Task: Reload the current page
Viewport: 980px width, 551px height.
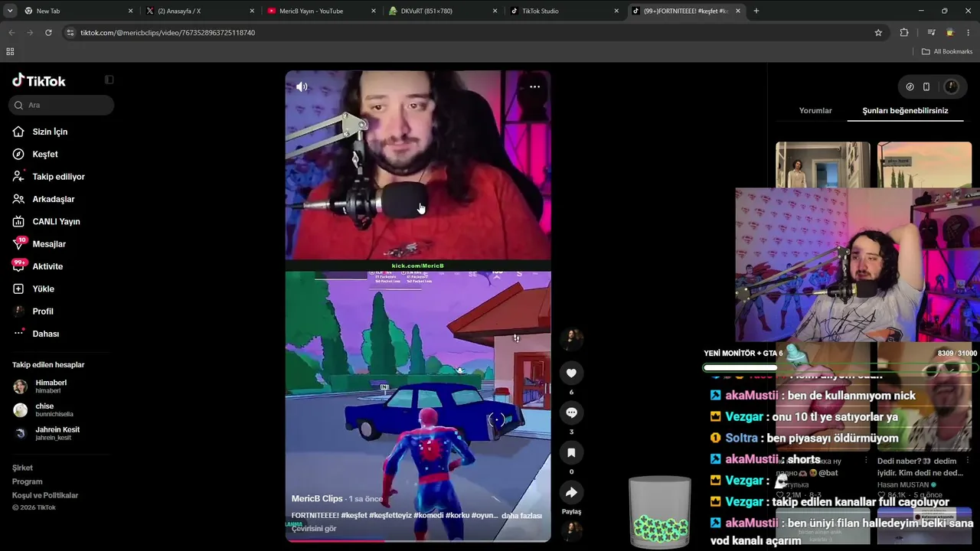Action: pos(48,33)
